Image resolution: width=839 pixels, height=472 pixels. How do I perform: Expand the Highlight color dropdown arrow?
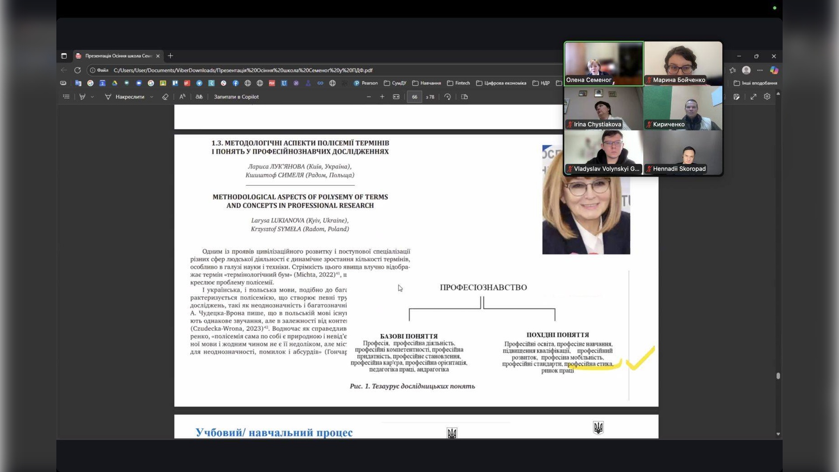point(93,97)
